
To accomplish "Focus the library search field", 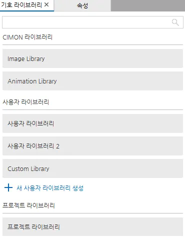I will pos(92,22).
